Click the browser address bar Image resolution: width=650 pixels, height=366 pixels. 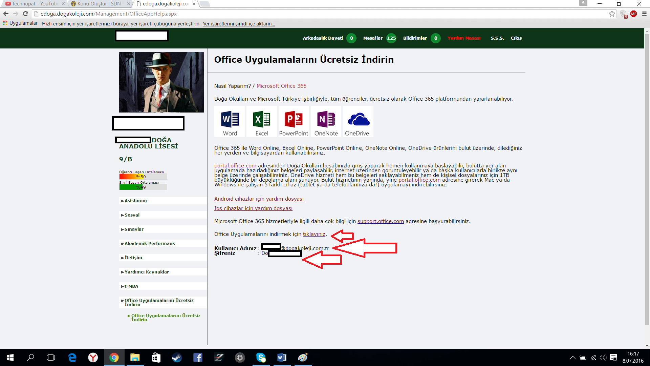pyautogui.click(x=305, y=14)
